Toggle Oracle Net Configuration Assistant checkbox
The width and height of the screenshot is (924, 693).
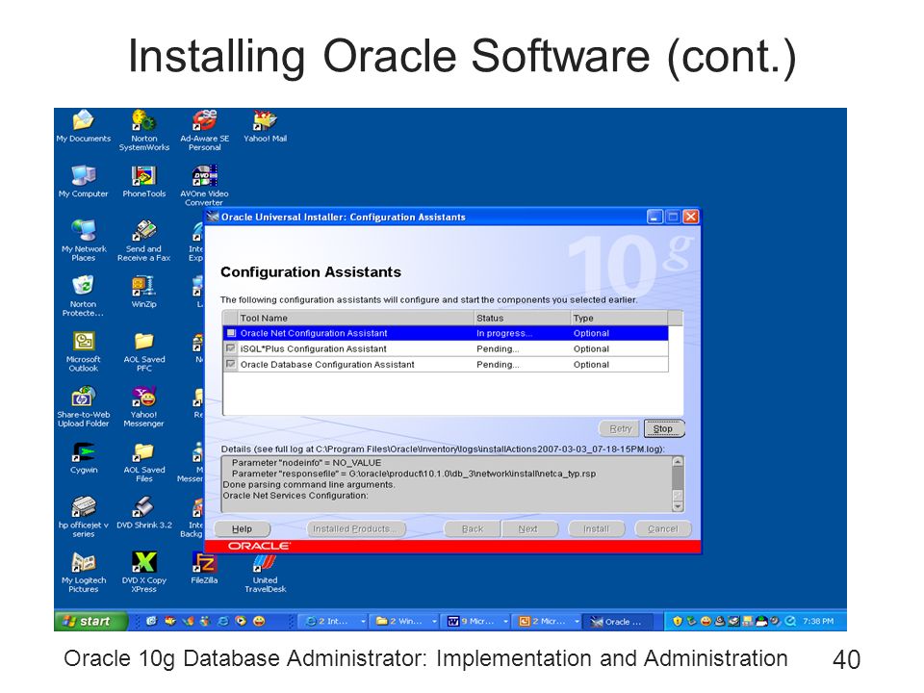point(232,333)
